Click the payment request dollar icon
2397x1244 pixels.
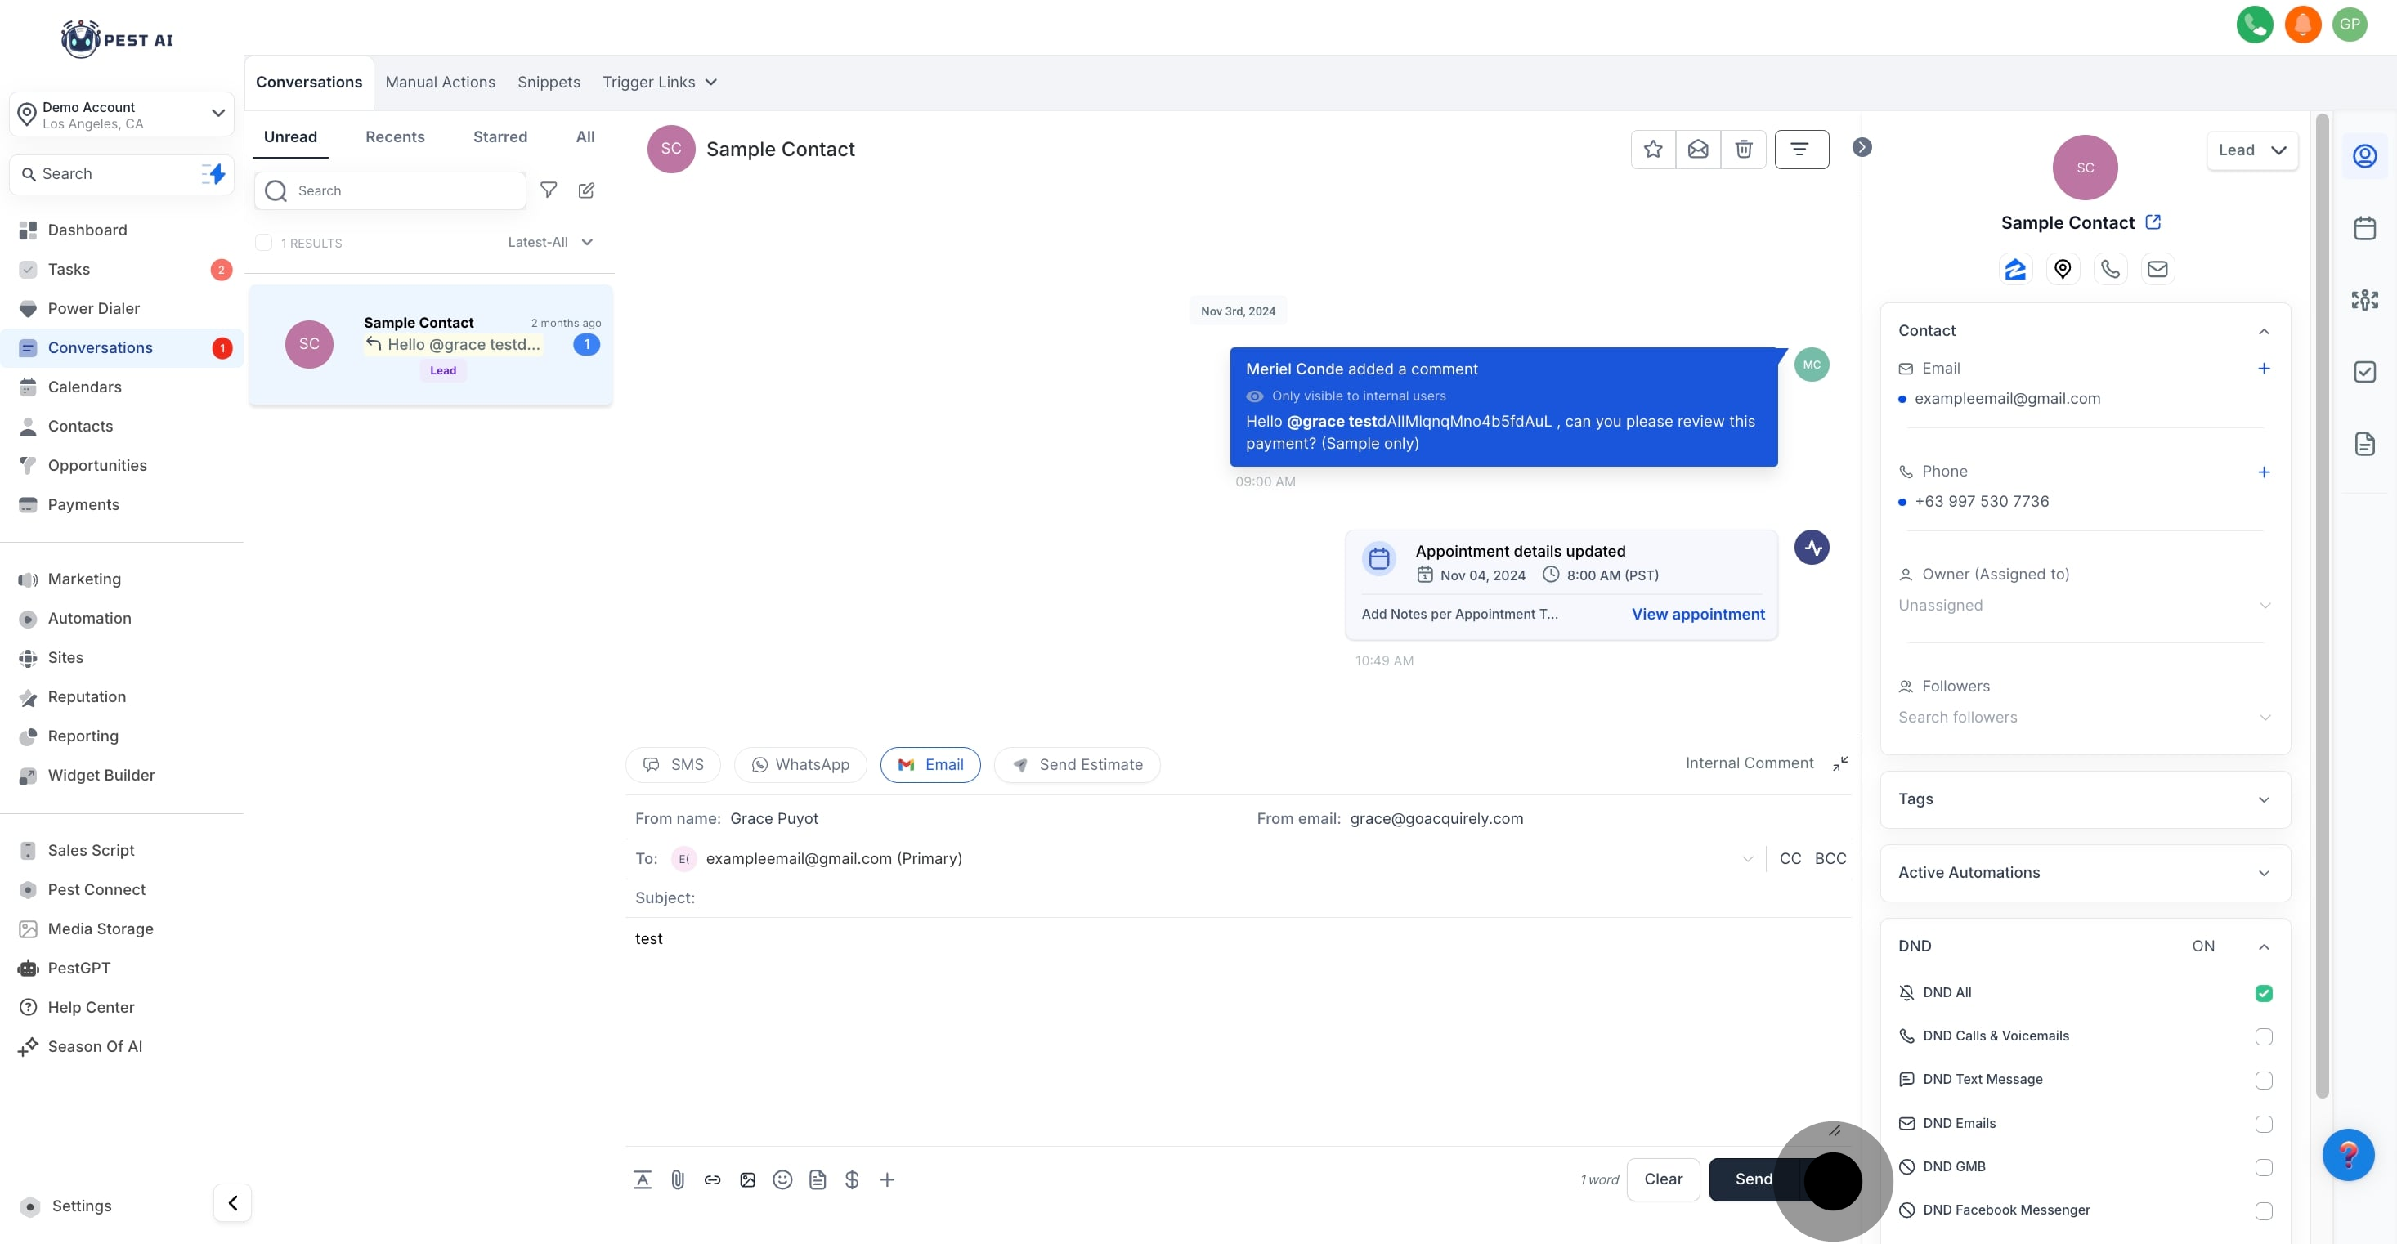pos(851,1179)
